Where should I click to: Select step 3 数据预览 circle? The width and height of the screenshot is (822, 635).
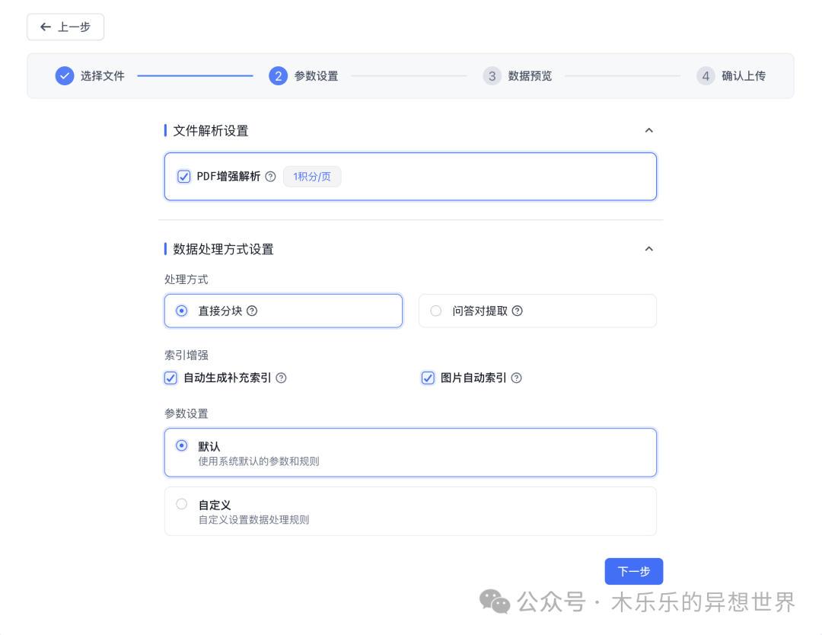(492, 76)
